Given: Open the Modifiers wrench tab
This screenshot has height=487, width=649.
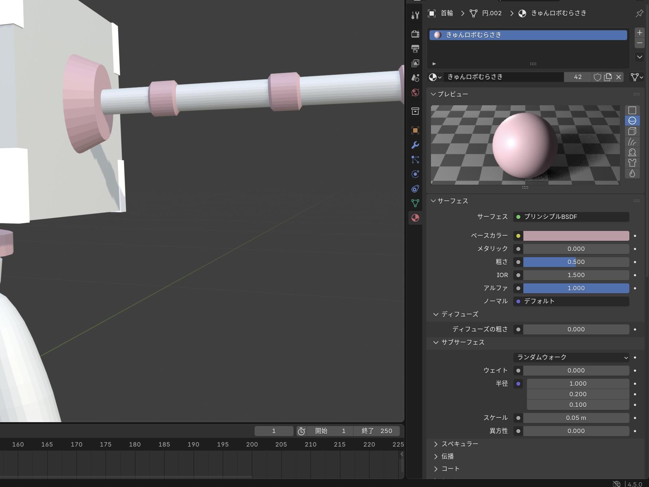Looking at the screenshot, I should tap(415, 145).
